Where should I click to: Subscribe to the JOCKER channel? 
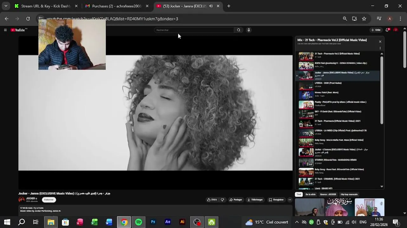(49, 200)
